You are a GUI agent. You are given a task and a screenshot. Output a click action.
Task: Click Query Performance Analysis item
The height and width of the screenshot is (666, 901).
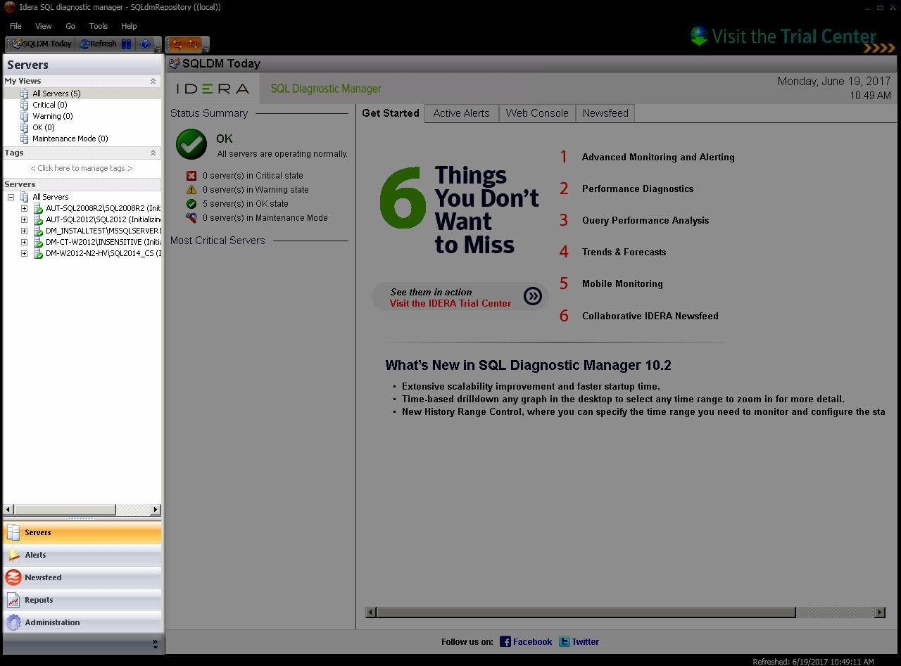645,221
